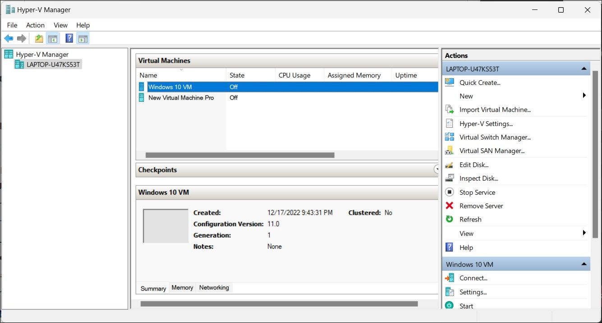Toggle the console tree visibility toolbar icon

pos(52,38)
